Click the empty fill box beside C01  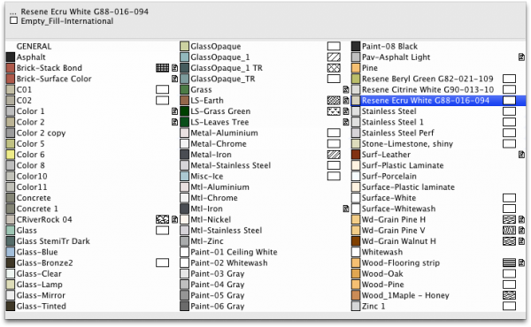[x=162, y=89]
